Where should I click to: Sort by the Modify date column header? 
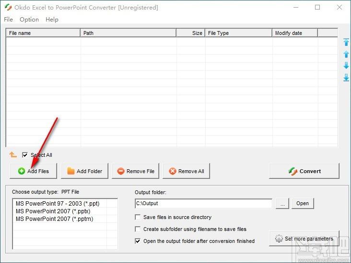pos(295,33)
